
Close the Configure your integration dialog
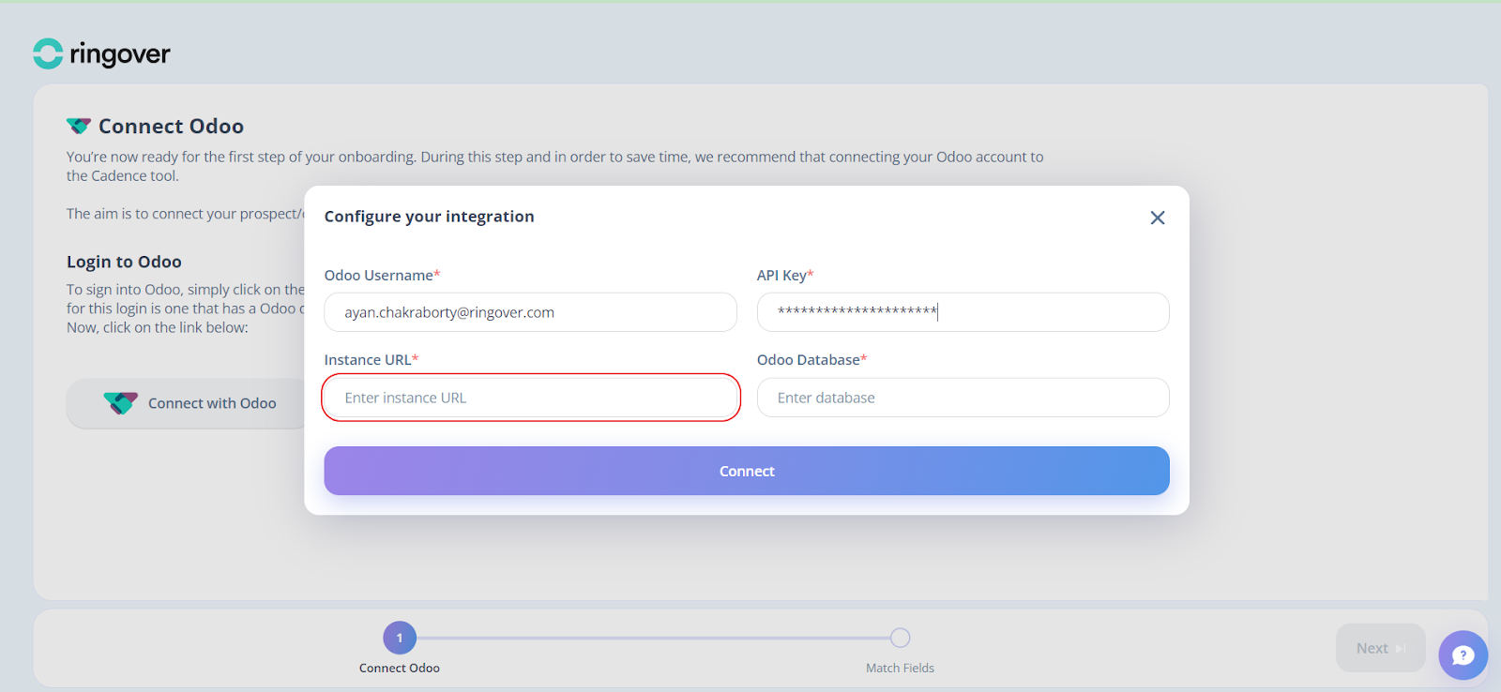coord(1158,218)
